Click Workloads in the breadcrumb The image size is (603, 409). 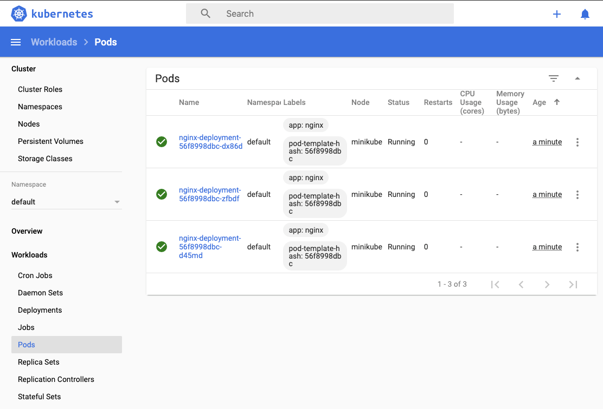[54, 42]
